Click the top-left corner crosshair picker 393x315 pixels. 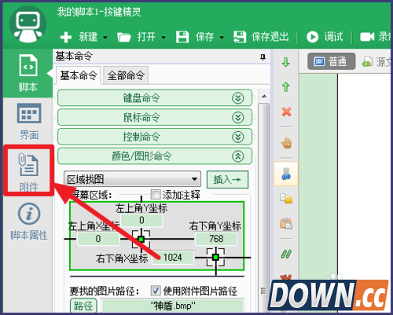[141, 239]
